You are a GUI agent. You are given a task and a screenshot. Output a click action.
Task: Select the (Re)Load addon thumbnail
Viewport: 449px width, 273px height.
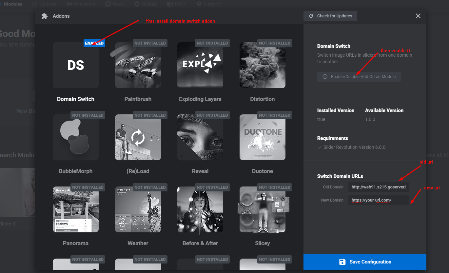(x=138, y=137)
